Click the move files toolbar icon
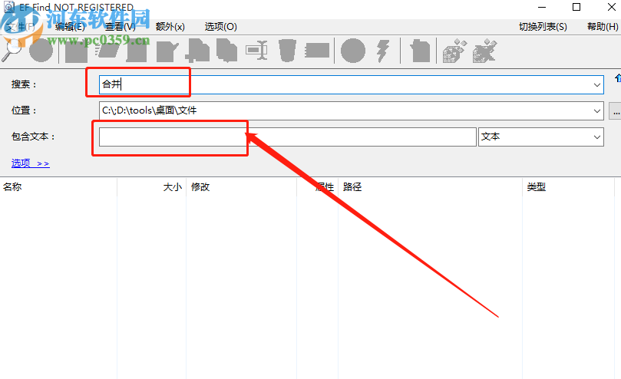Viewport: 621px width, 379px height. pos(197,51)
